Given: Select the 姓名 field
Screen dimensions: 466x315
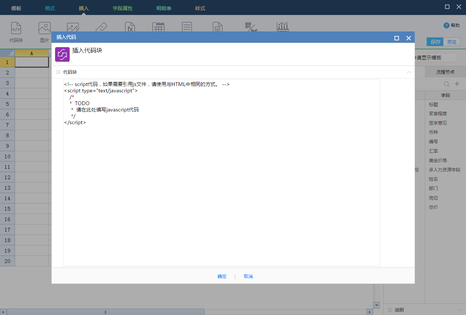Looking at the screenshot, I should pyautogui.click(x=433, y=179).
